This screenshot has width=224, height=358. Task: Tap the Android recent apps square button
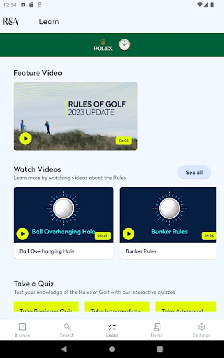[160, 349]
